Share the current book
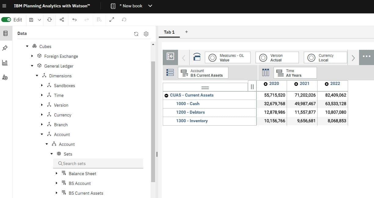374x198 pixels. [x=62, y=20]
